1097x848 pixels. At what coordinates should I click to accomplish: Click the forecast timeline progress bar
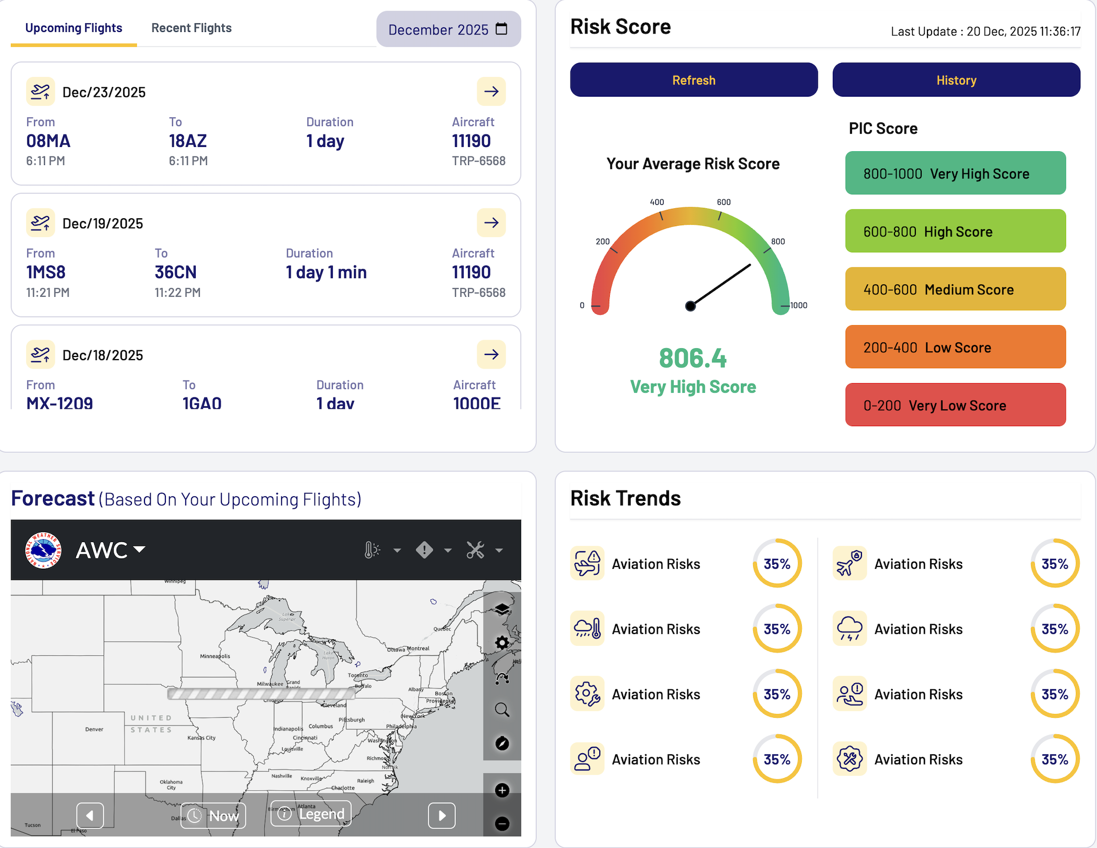261,694
